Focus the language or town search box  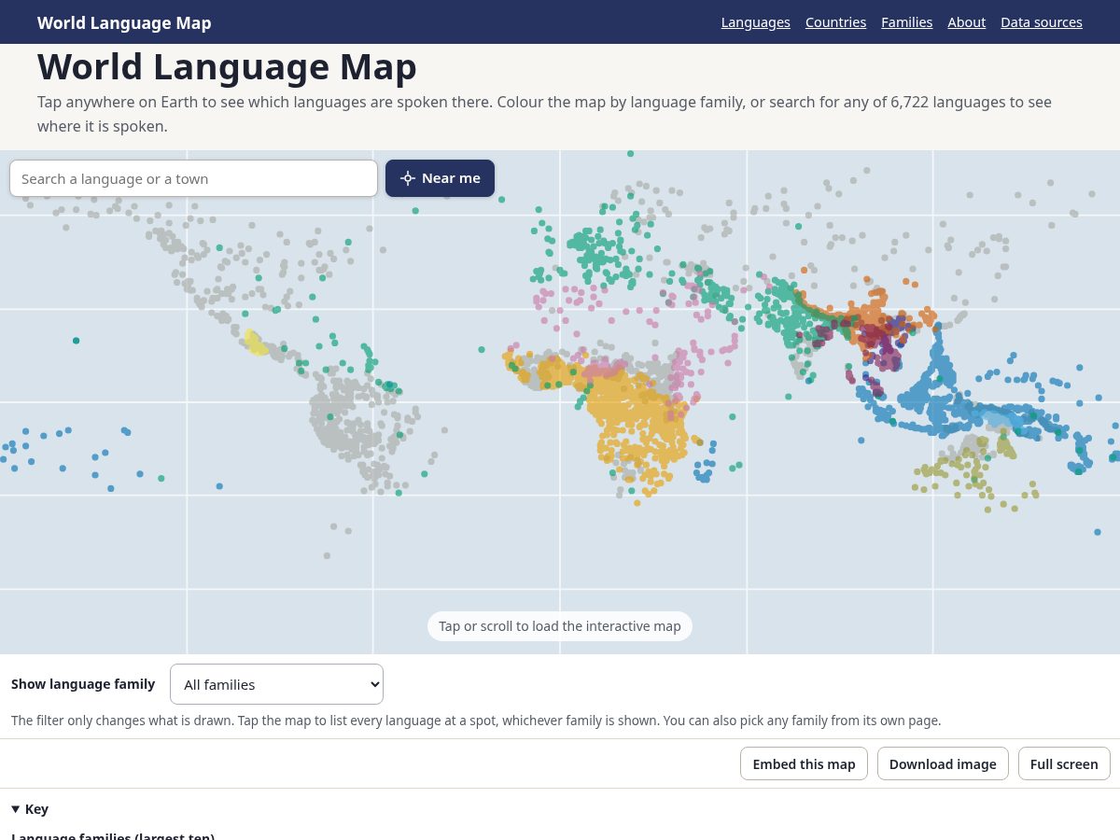[x=194, y=178]
